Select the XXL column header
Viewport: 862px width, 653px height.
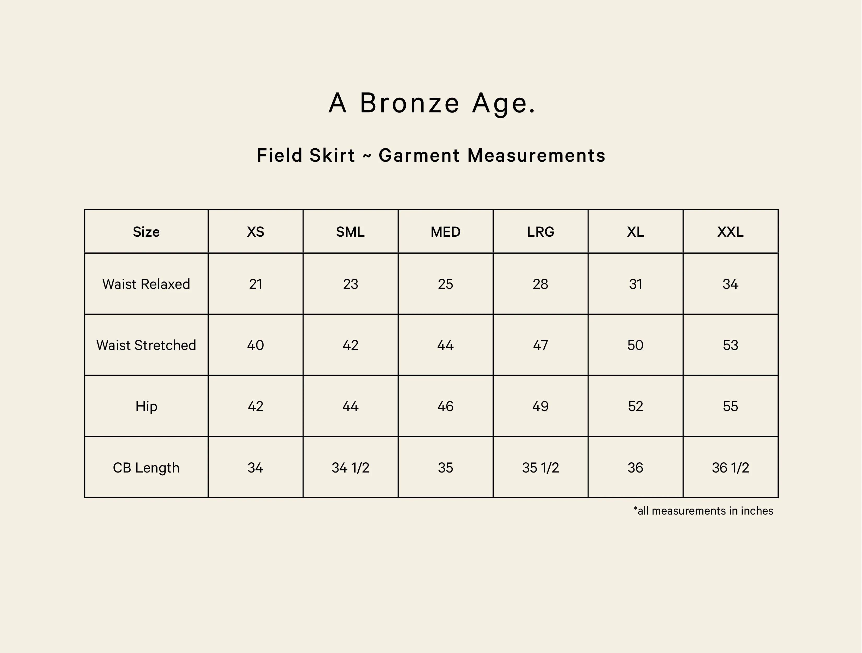(x=730, y=232)
